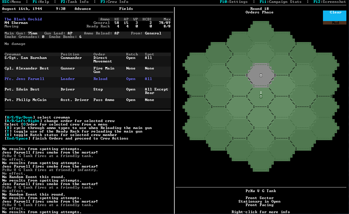Click 'Orders Phase' header text
This screenshot has width=349, height=214.
(259, 12)
